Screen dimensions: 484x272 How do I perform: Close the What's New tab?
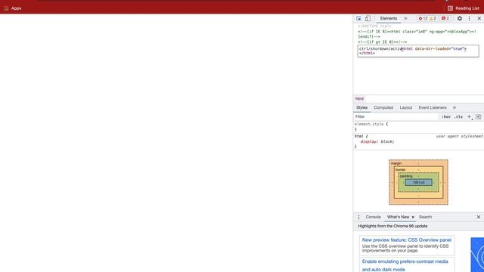[x=413, y=217]
